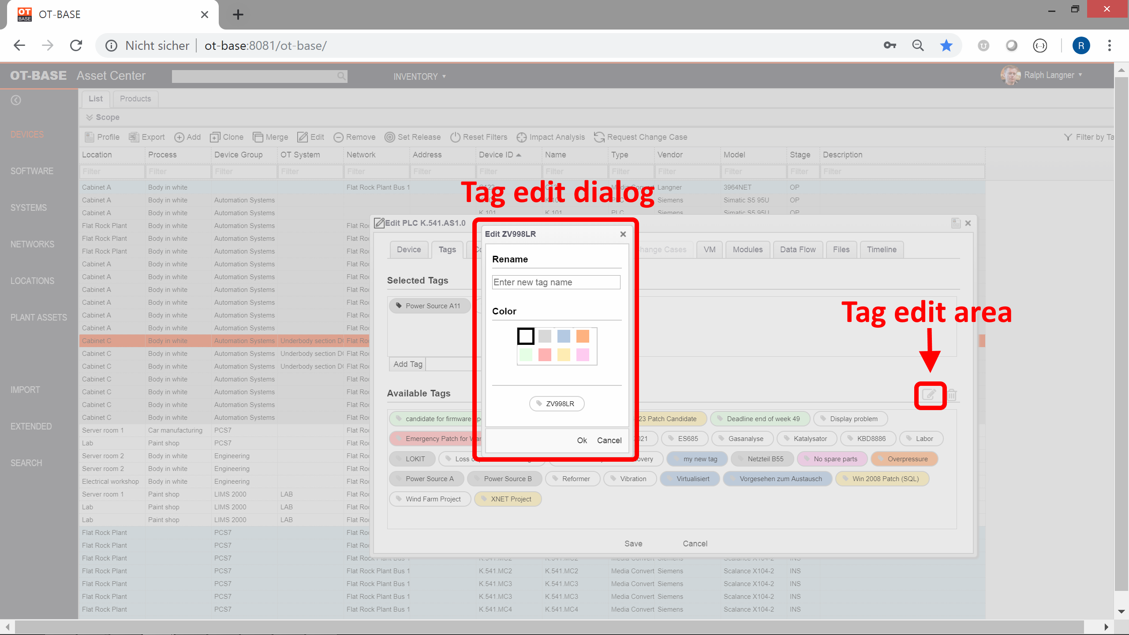Select the Wind Farm Project tag
Screen dimensions: 1129x635
tap(430, 499)
